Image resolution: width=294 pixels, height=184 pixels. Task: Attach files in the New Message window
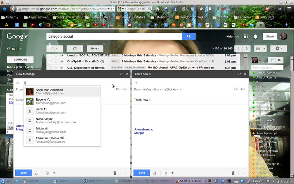pyautogui.click(x=47, y=173)
